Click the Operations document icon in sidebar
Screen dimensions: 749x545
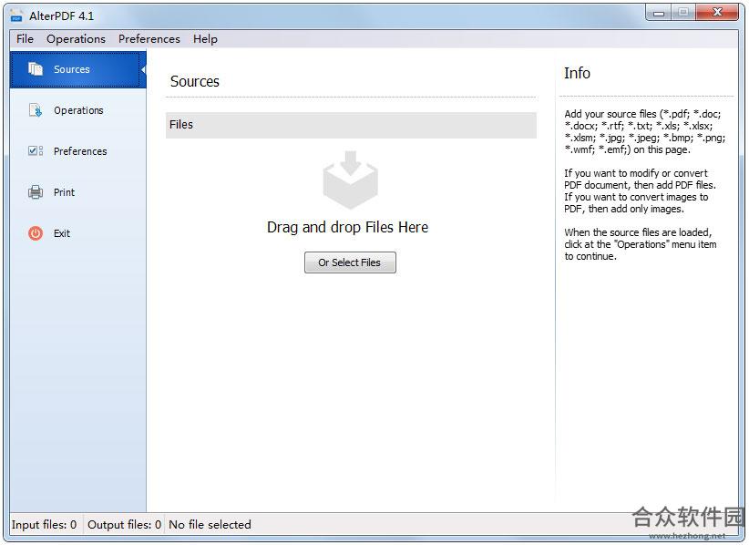pos(36,110)
